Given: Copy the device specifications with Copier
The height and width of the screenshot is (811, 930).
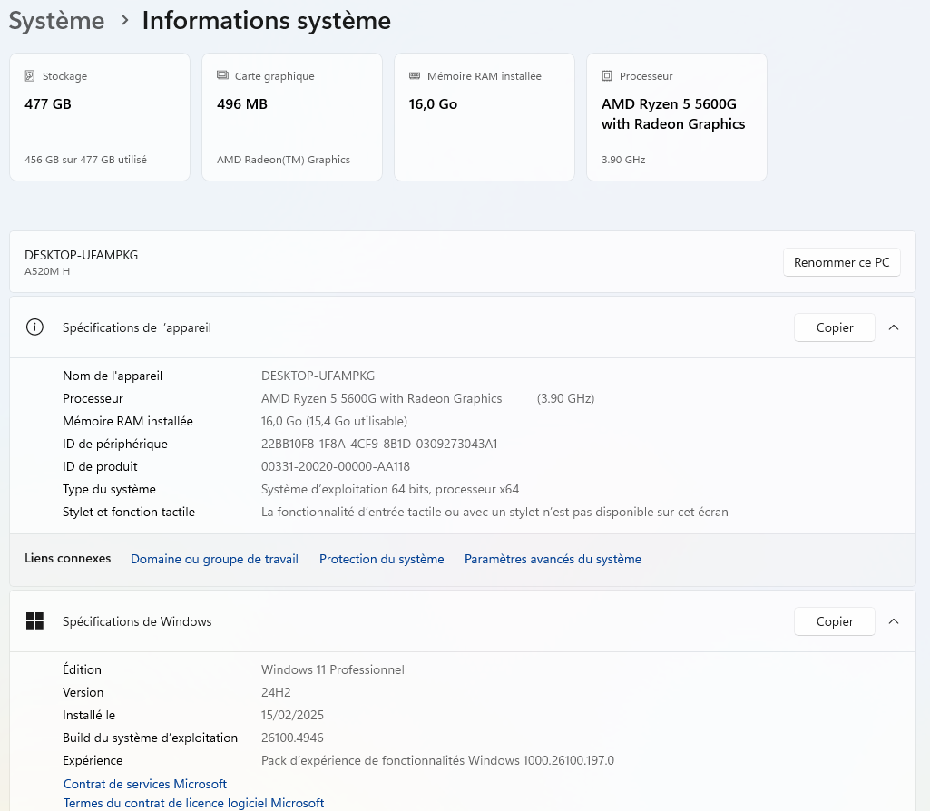Looking at the screenshot, I should point(835,327).
